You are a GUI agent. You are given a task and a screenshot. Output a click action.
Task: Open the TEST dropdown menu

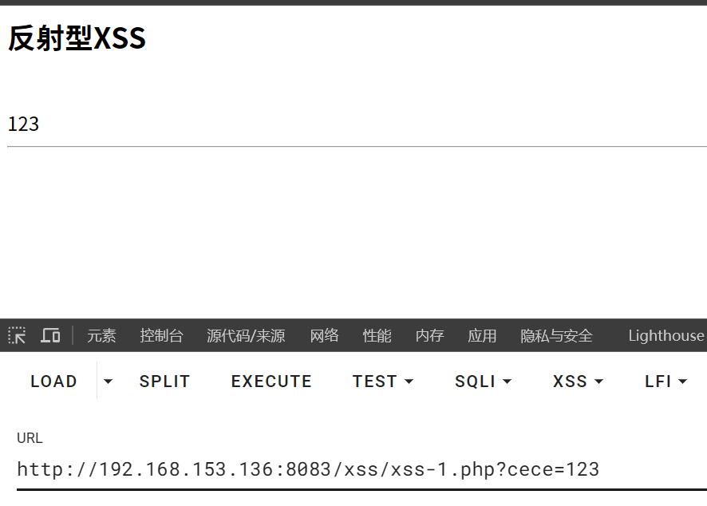pyautogui.click(x=383, y=381)
